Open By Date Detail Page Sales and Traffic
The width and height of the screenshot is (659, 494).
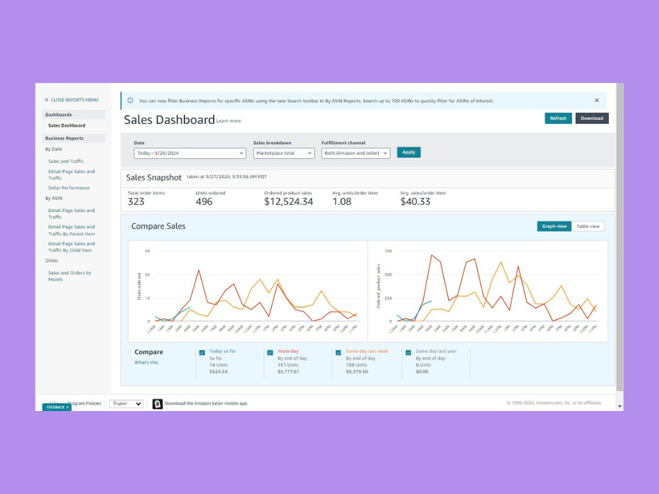71,175
